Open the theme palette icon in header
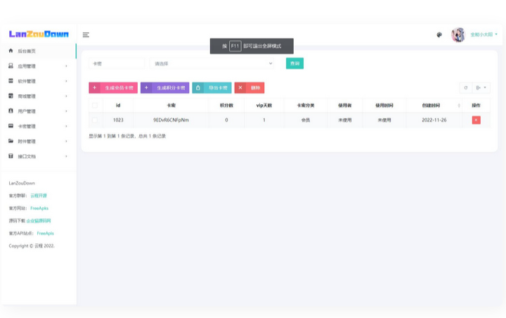The width and height of the screenshot is (506, 318). (x=439, y=34)
